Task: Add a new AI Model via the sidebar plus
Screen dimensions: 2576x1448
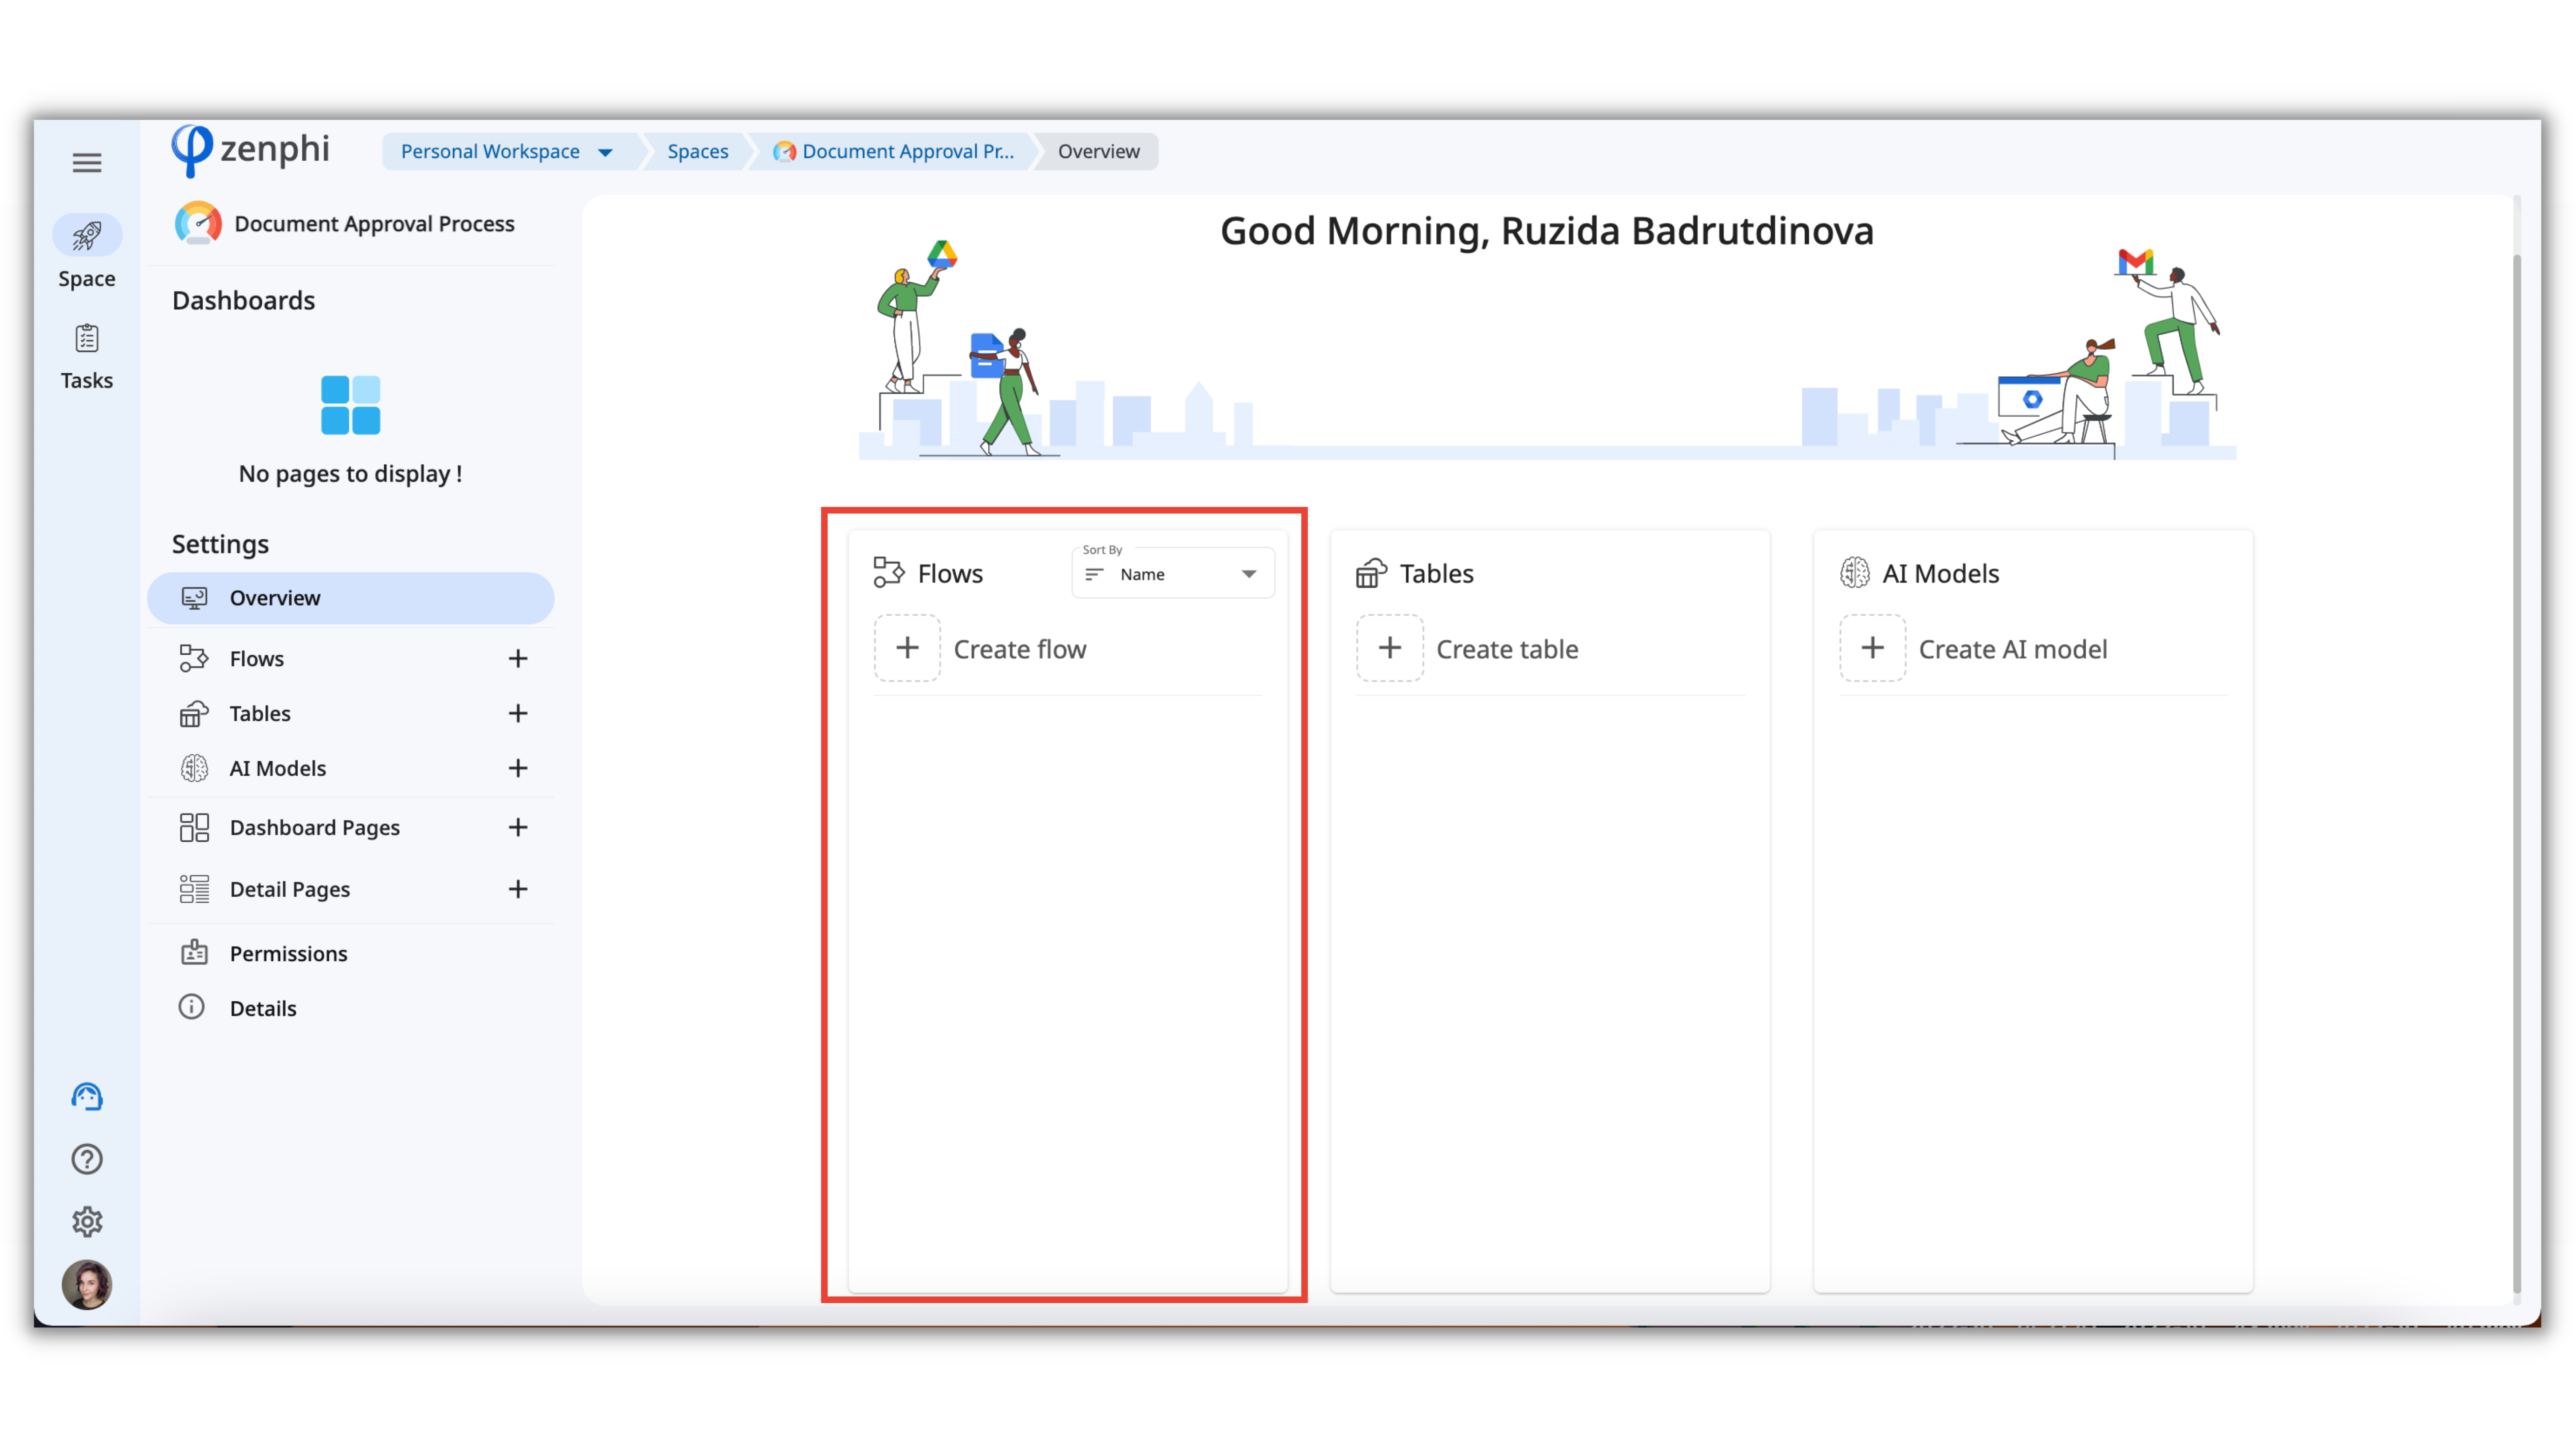Action: coord(517,768)
